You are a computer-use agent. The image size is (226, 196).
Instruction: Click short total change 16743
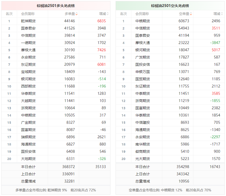[215, 167]
